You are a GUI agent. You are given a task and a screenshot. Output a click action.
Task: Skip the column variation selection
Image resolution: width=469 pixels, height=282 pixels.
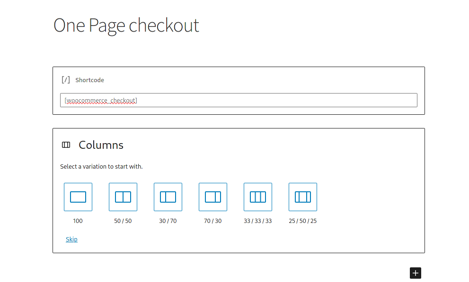[x=71, y=239]
